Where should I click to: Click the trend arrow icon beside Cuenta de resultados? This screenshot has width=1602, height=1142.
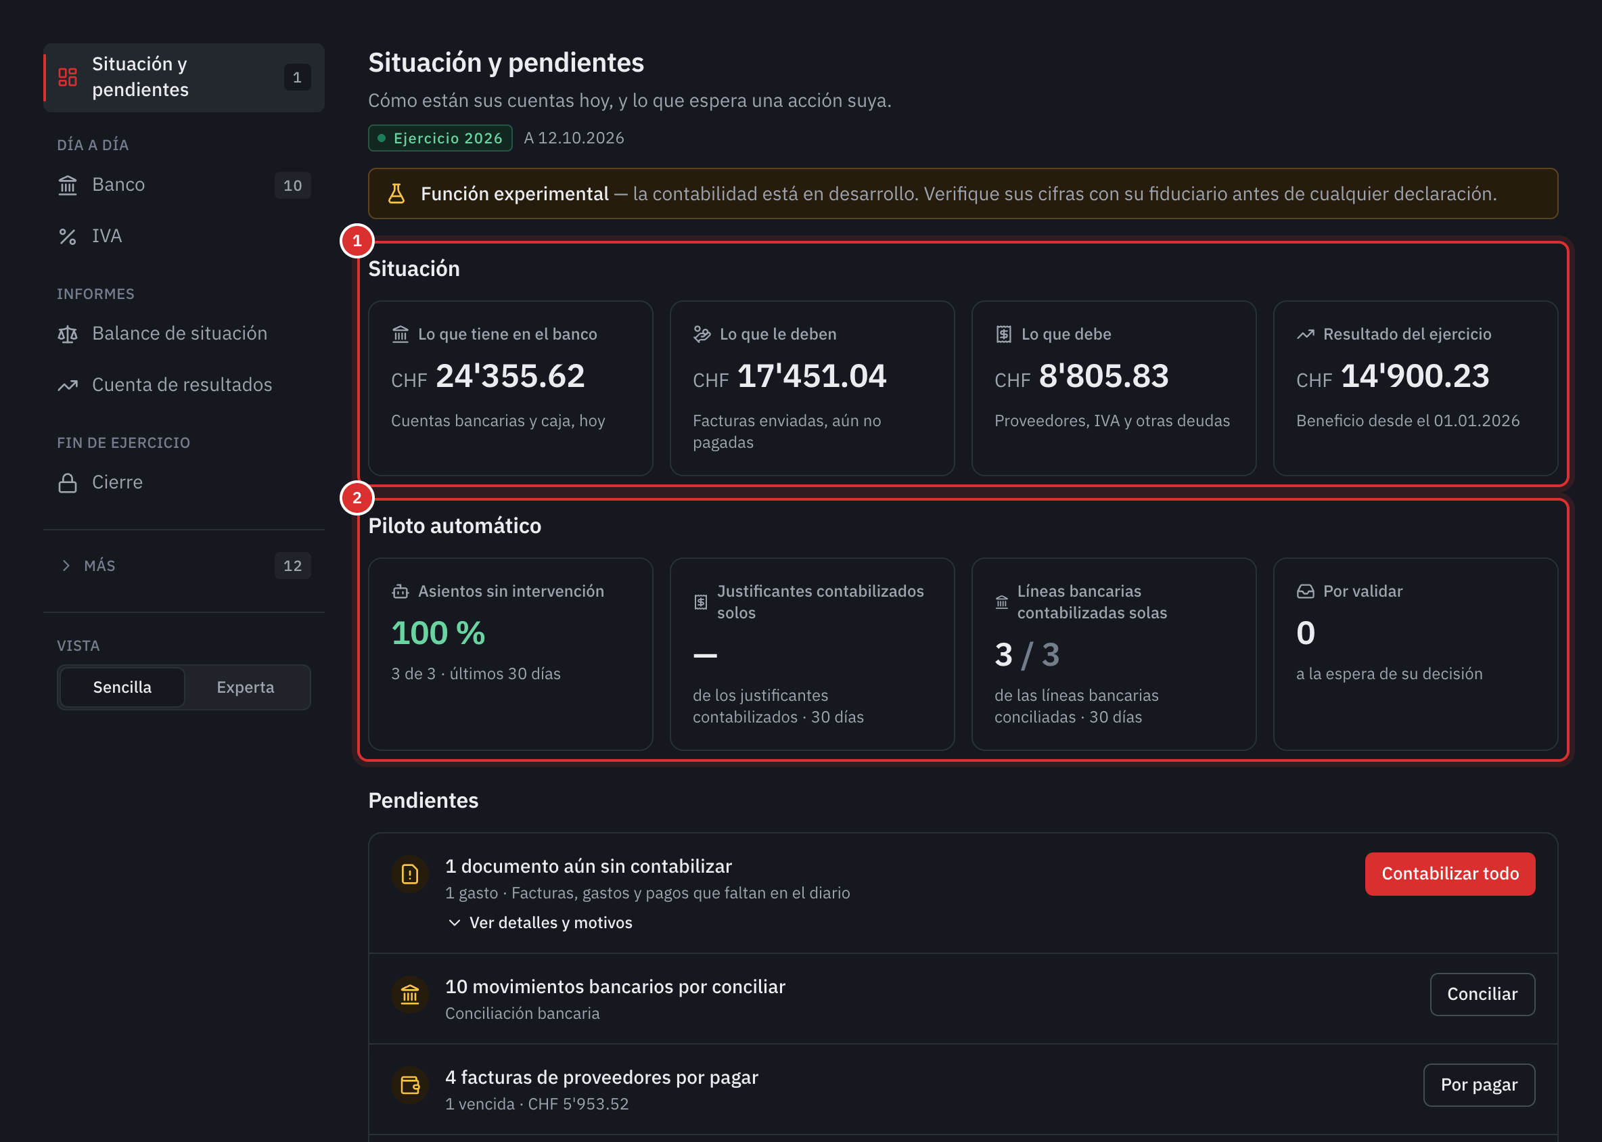68,386
